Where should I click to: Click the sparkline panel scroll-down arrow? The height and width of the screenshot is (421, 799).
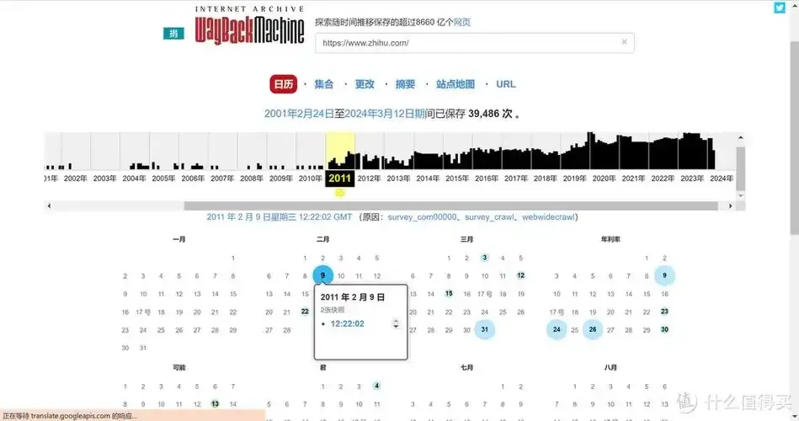pyautogui.click(x=740, y=195)
